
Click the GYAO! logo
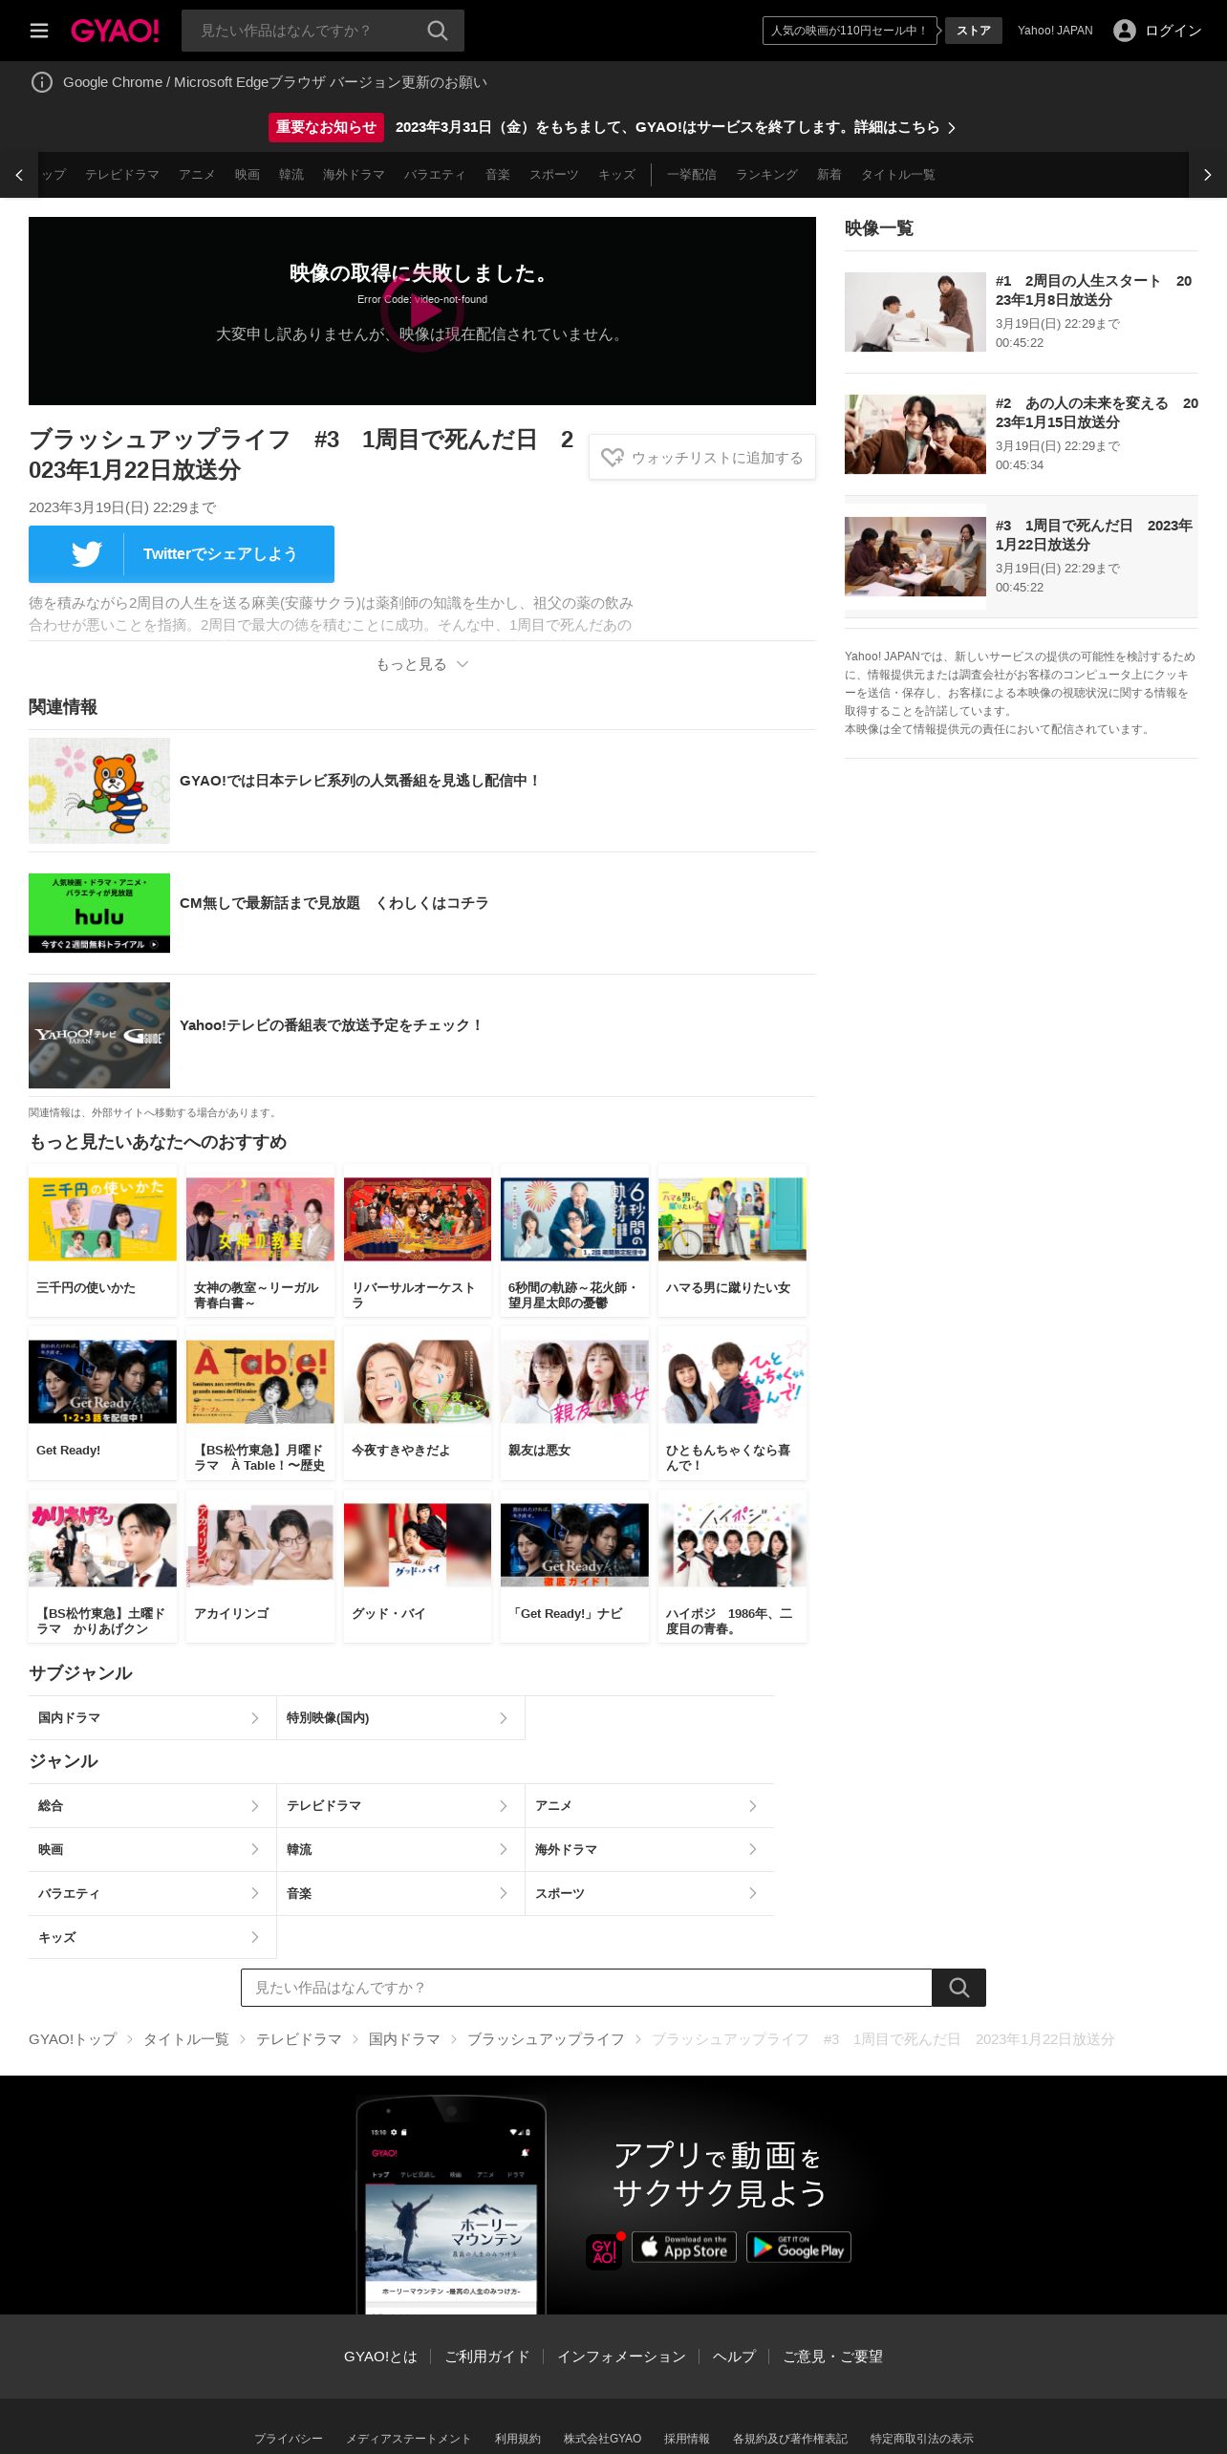115,31
